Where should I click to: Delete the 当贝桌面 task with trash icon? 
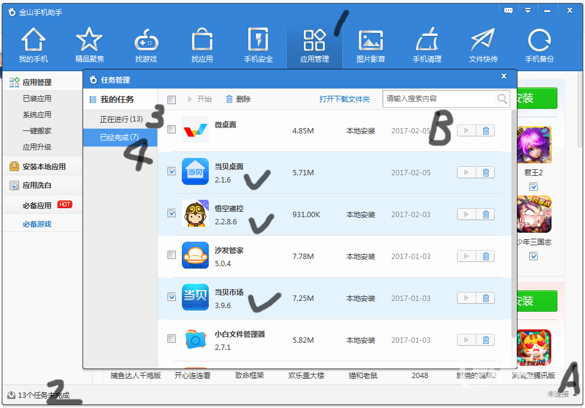coord(486,172)
